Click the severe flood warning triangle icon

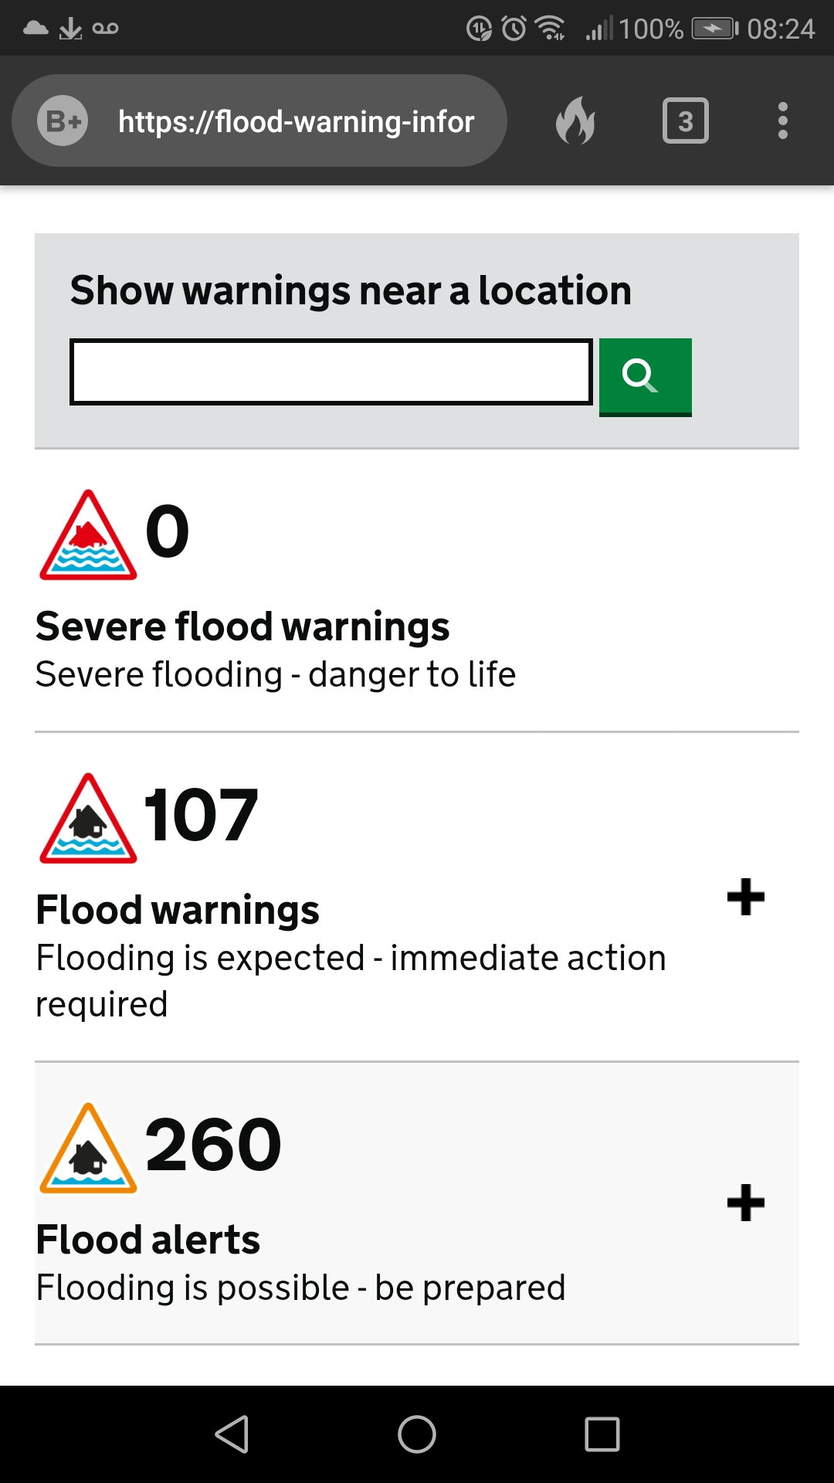pos(88,535)
